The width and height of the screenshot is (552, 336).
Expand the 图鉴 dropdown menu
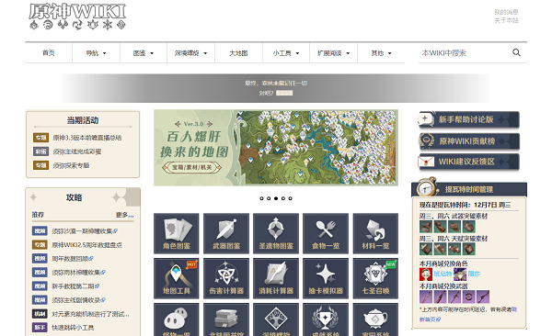[144, 53]
